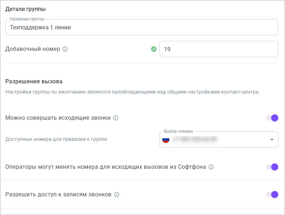Click info icon next to Добавочный номер
The width and height of the screenshot is (285, 215).
pos(65,49)
